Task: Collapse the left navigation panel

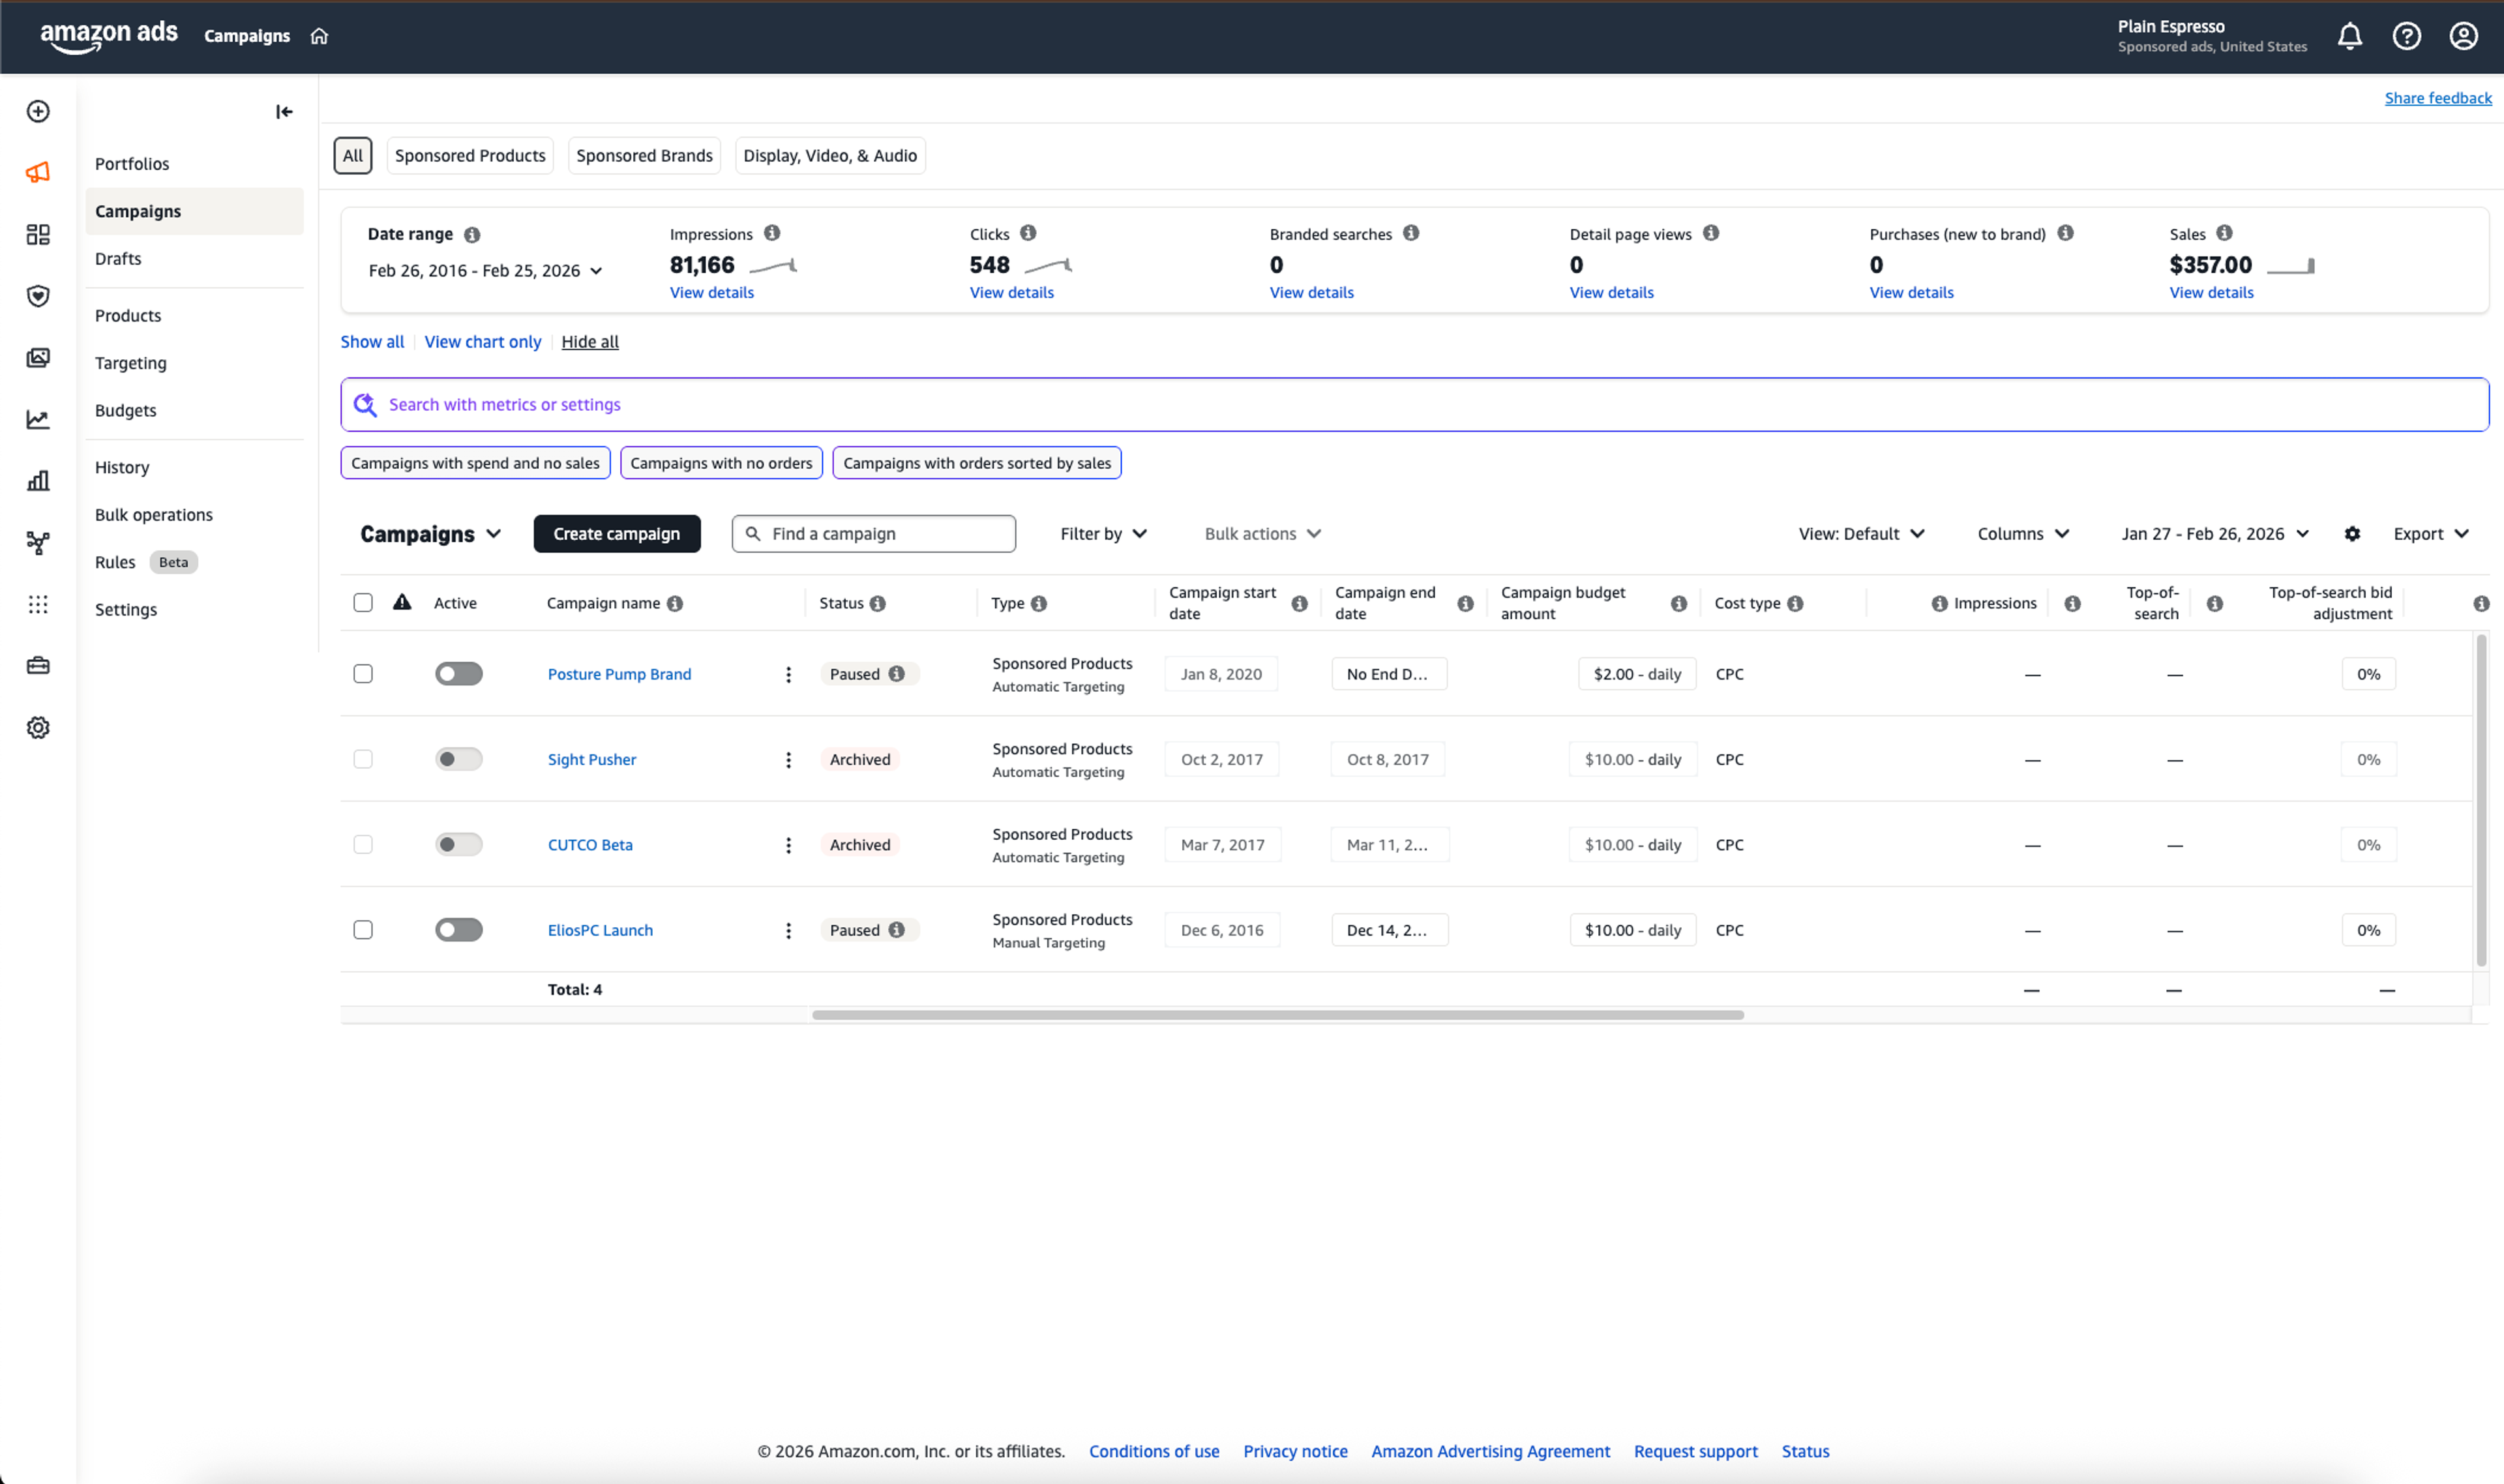Action: (x=284, y=112)
